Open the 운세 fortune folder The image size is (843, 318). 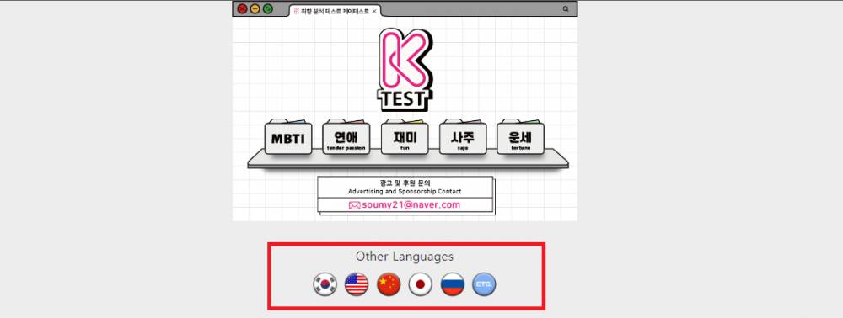point(520,138)
